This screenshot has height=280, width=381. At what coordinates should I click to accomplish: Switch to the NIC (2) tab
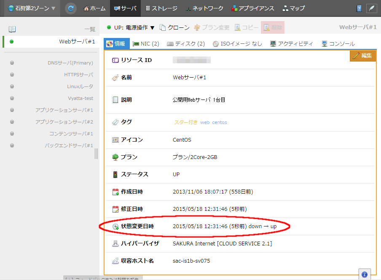point(146,43)
